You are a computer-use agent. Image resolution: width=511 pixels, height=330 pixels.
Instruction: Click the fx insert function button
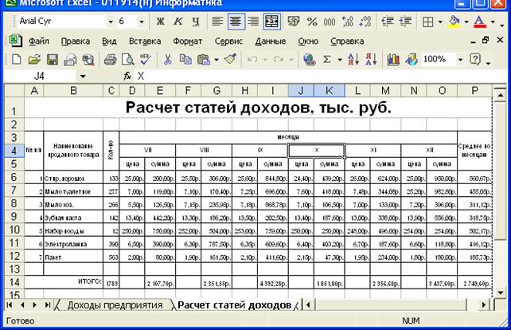(127, 76)
